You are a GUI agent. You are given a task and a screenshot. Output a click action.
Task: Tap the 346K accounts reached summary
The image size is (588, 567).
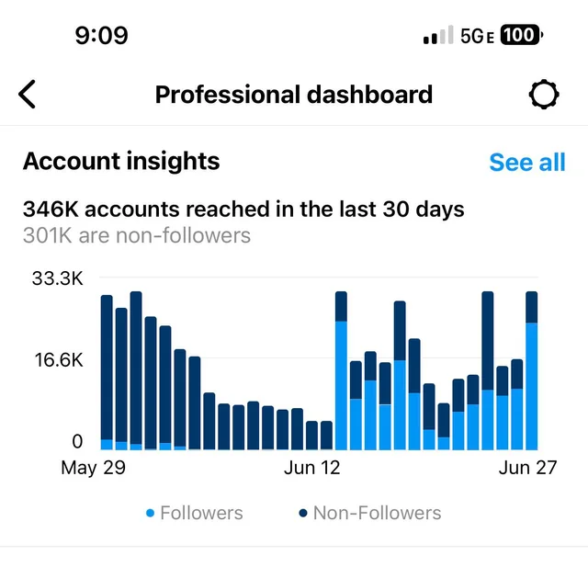[x=243, y=210]
